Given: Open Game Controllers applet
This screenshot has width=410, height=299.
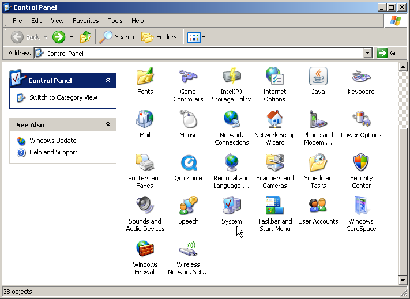Looking at the screenshot, I should 188,76.
